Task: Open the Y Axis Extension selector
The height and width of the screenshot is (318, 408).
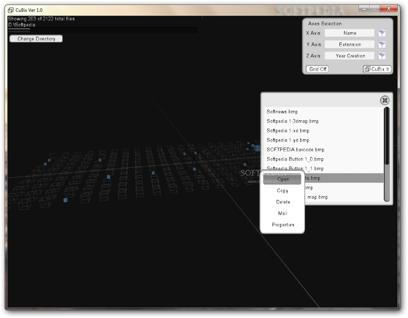Action: [349, 44]
